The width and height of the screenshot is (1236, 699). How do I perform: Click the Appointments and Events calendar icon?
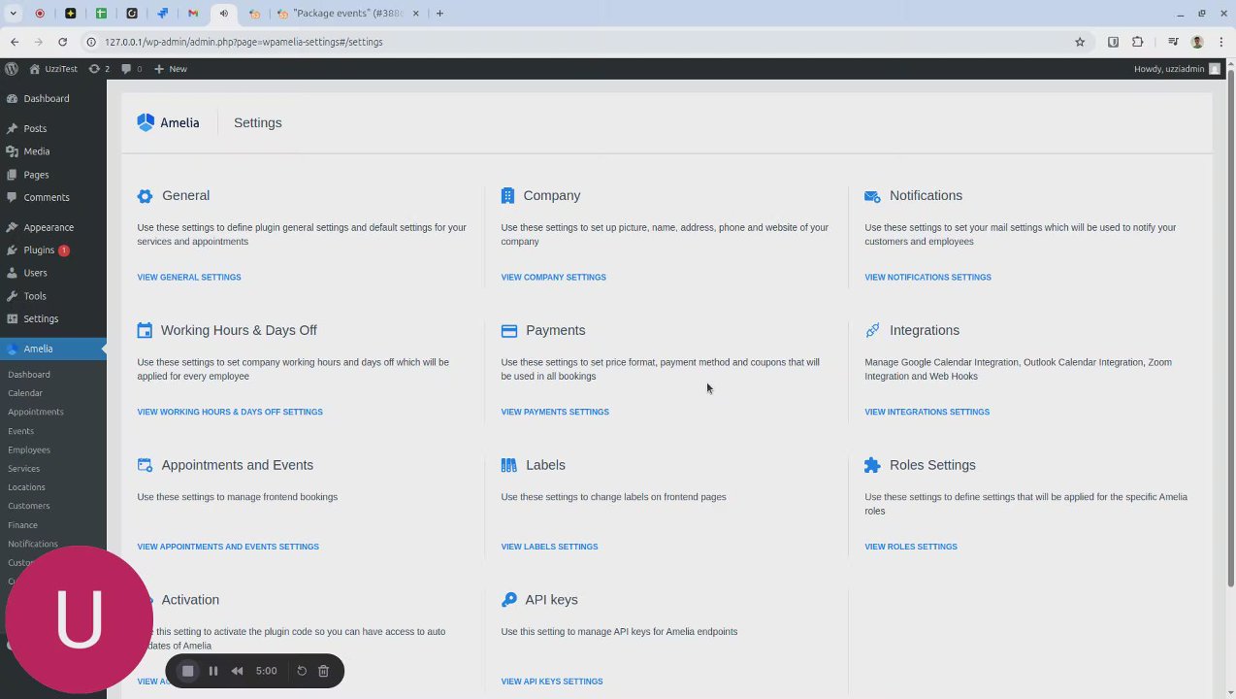pos(145,465)
